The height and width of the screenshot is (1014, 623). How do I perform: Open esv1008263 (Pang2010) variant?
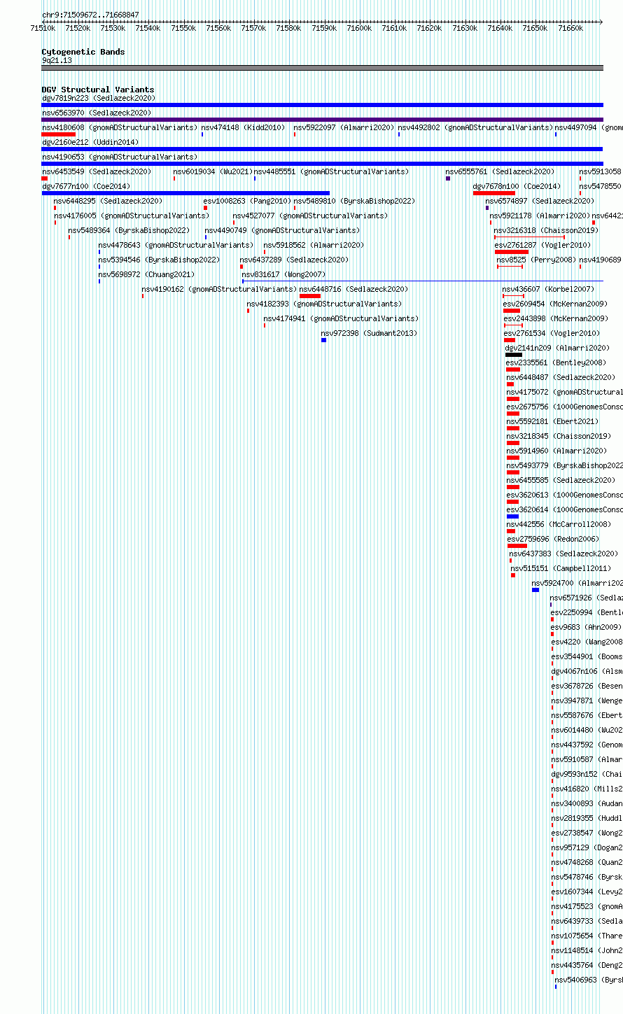(x=248, y=201)
